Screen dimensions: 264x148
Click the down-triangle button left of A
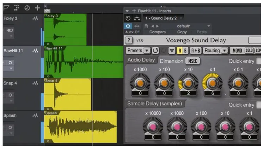[x=172, y=51]
